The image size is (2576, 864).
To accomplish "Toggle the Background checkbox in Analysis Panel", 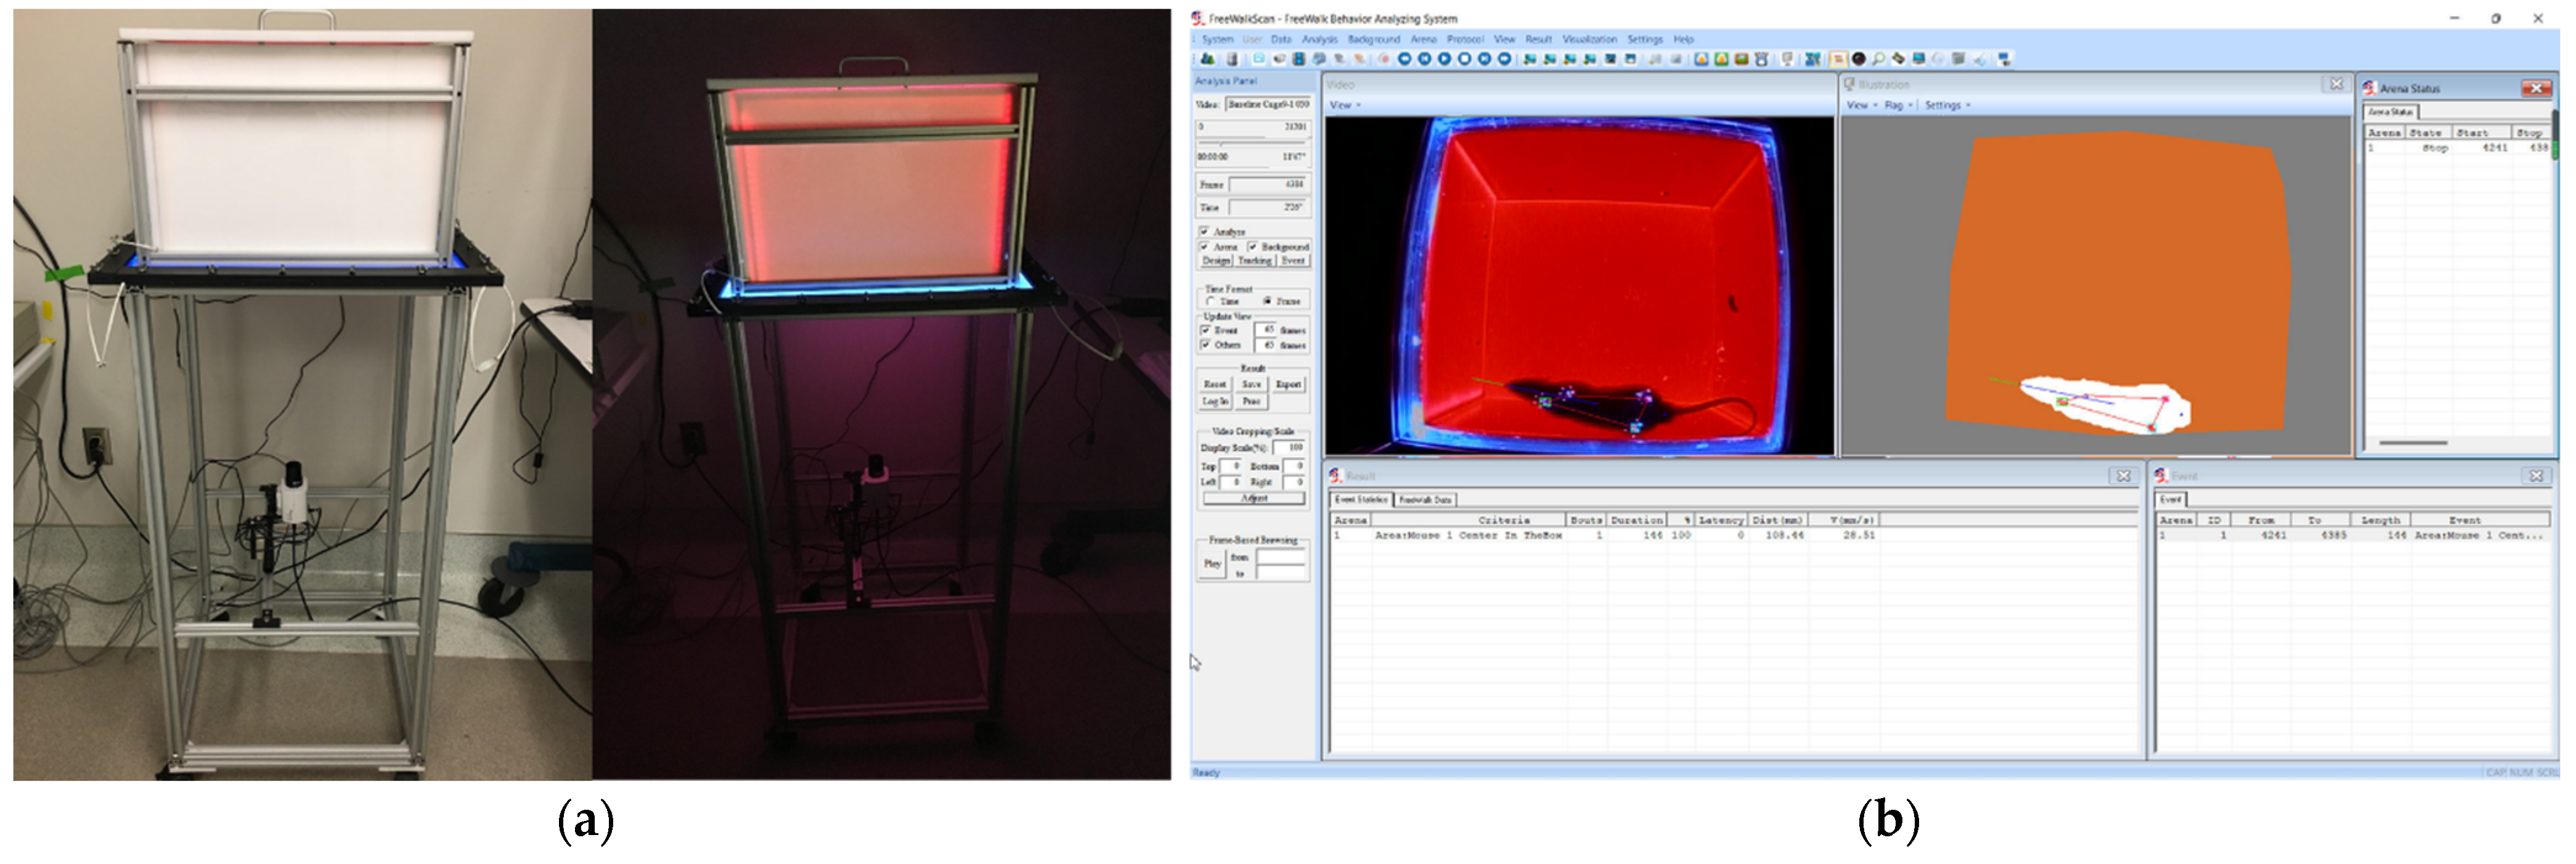I will (x=1252, y=246).
